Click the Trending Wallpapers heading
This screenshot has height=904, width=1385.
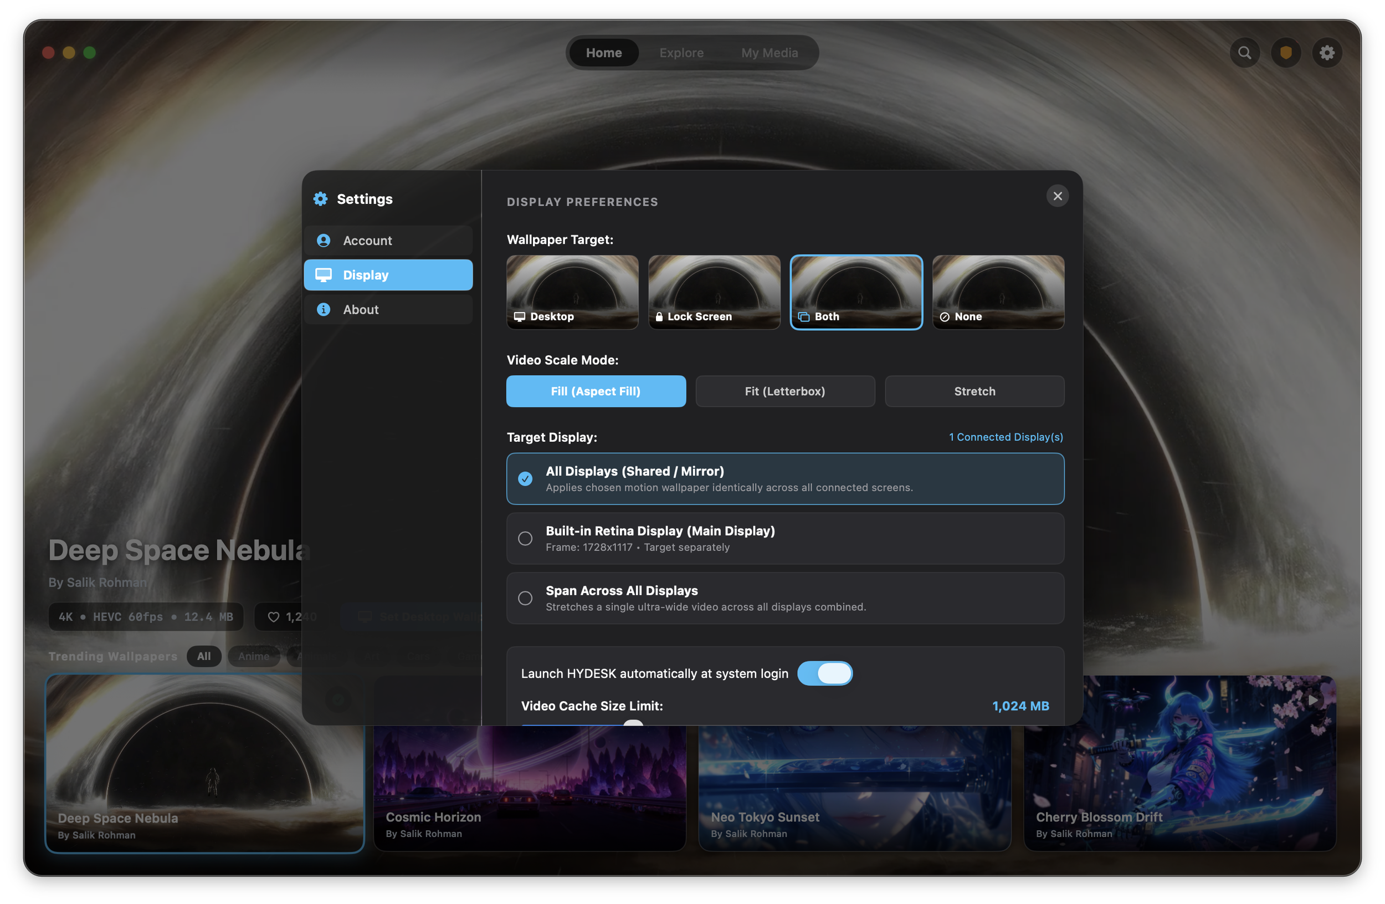pyautogui.click(x=113, y=657)
